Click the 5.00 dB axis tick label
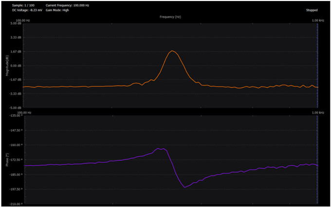331x207 pixels. 17,23
